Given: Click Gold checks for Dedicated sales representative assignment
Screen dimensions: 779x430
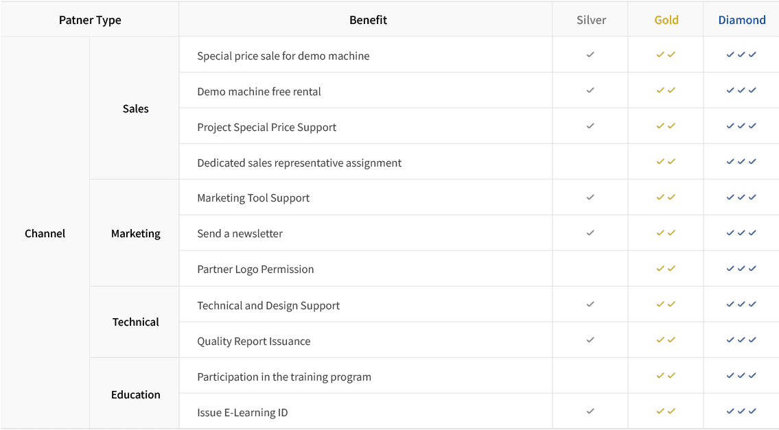Looking at the screenshot, I should [x=666, y=161].
